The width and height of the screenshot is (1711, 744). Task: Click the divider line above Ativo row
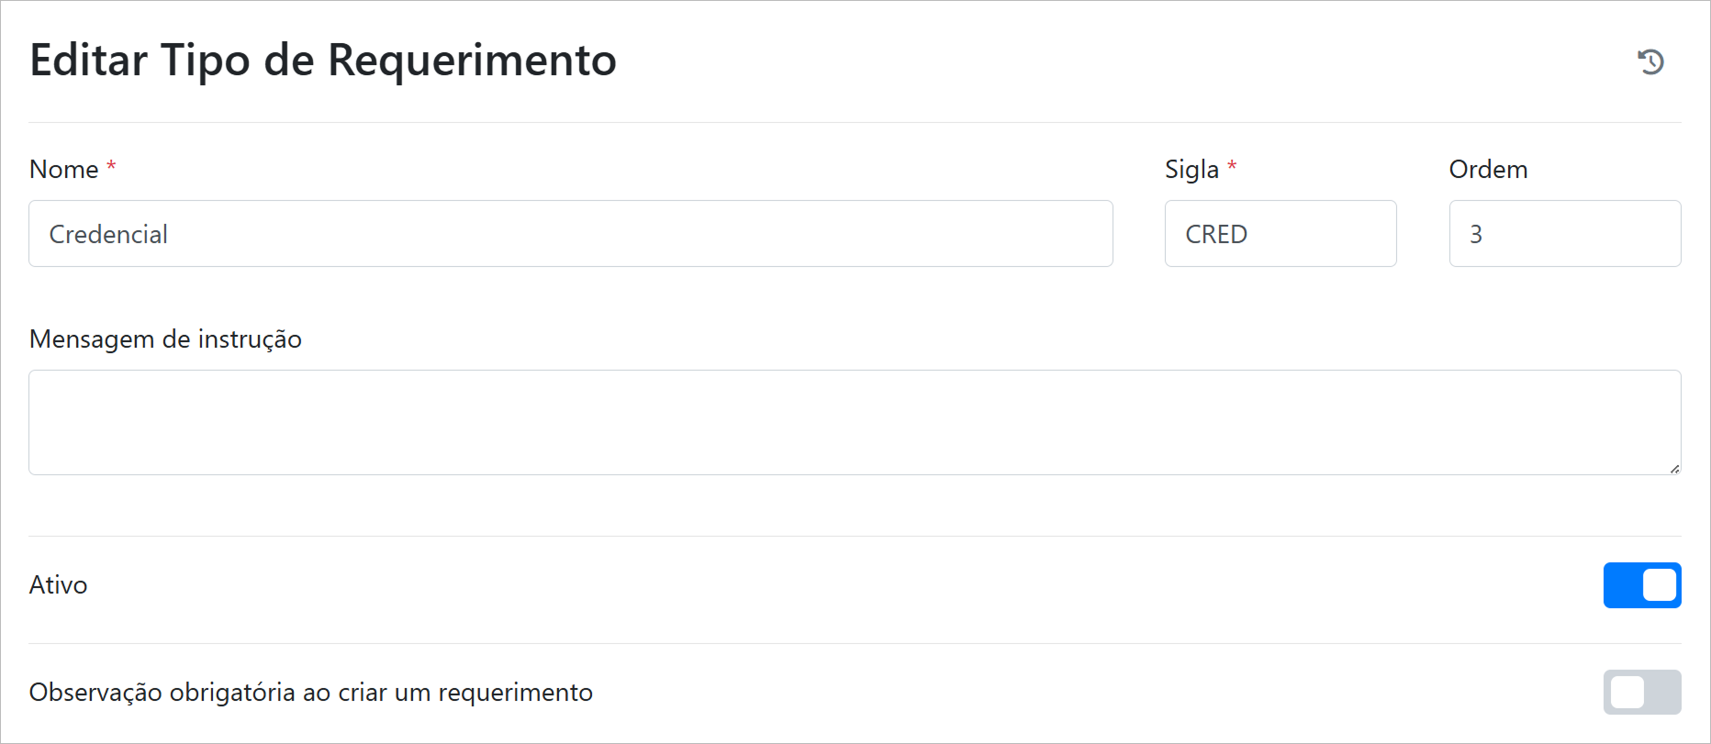click(x=854, y=536)
